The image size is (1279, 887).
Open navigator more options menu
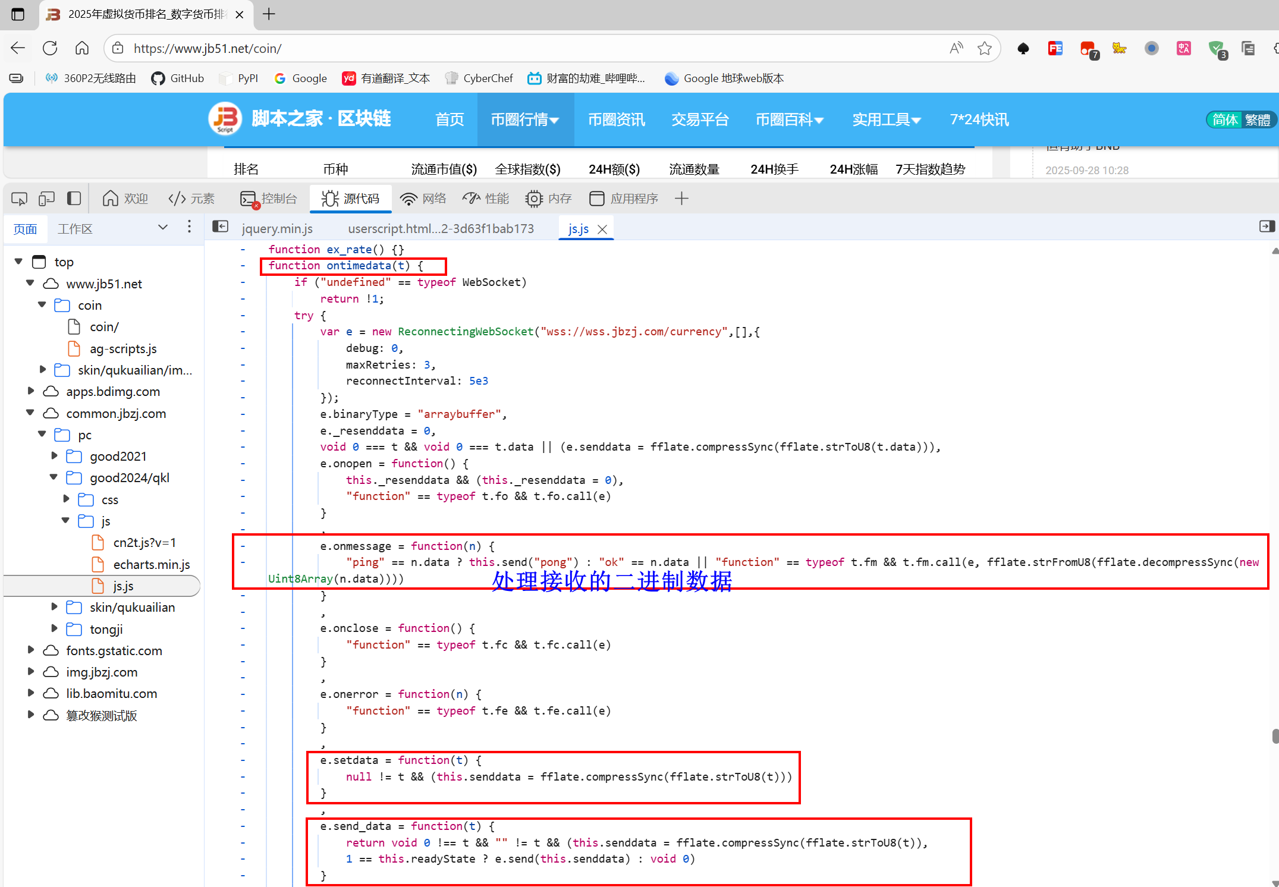[x=189, y=227]
